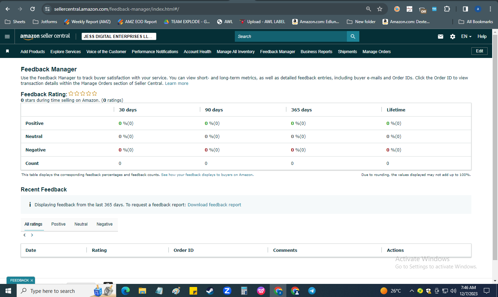The height and width of the screenshot is (297, 498).
Task: Close the FEEDBACK tab at bottom left
Action: tap(32, 280)
